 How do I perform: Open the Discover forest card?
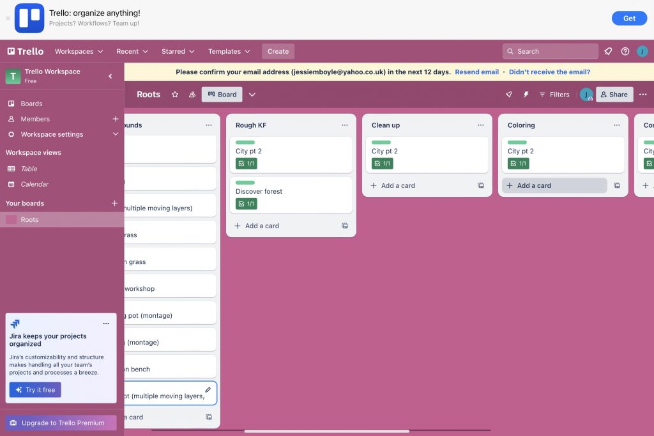pos(291,195)
